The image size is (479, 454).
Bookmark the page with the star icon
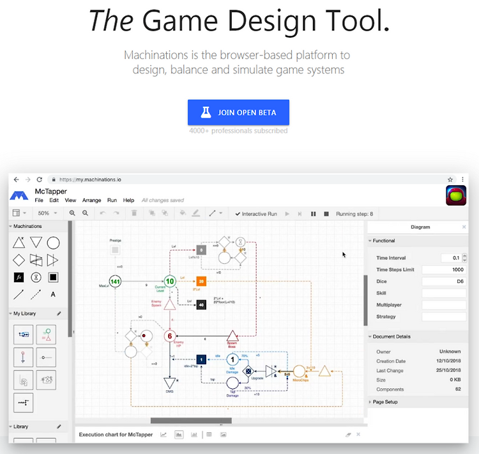point(450,179)
